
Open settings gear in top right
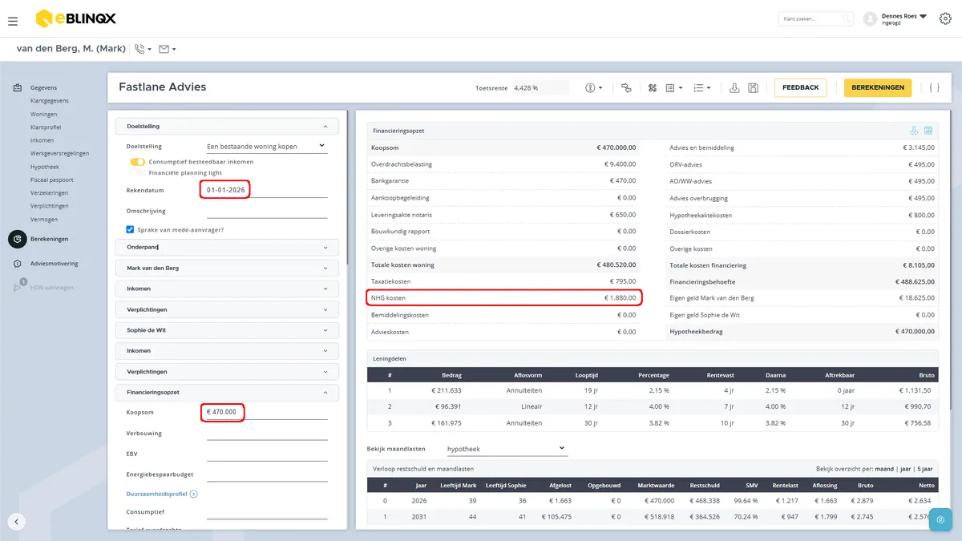click(x=945, y=18)
